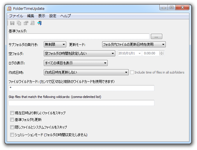Open the 表示 menu
The height and width of the screenshot is (150, 197).
coord(42,16)
